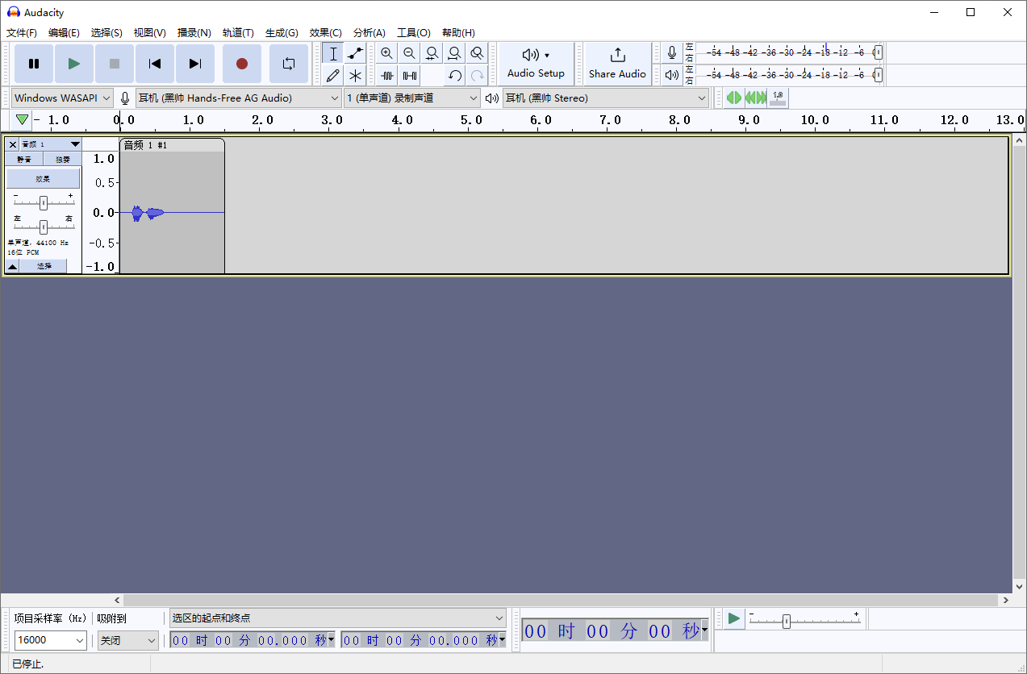Open the recording channels dropdown
This screenshot has height=674, width=1027.
[x=412, y=98]
